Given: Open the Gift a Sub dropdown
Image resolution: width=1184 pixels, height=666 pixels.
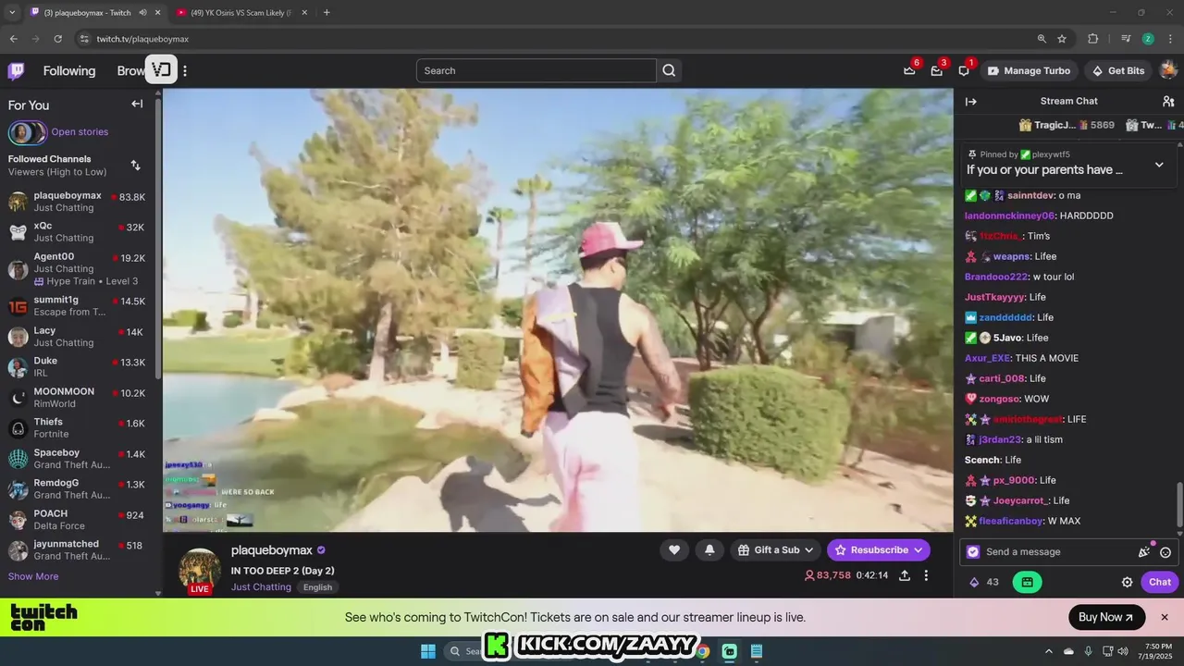Looking at the screenshot, I should [x=775, y=549].
